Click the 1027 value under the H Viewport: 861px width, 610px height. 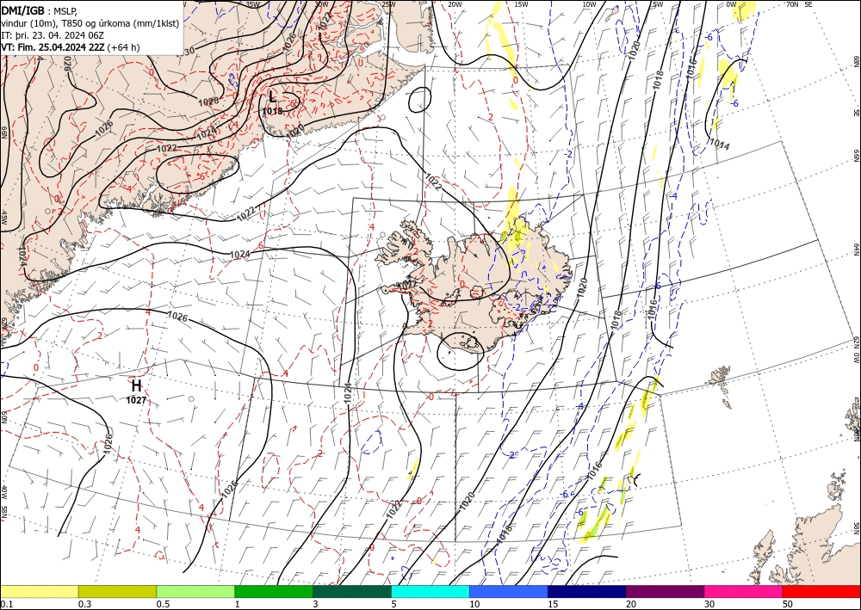[x=136, y=400]
